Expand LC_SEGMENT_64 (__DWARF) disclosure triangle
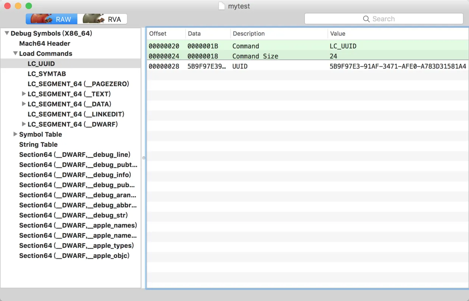 pyautogui.click(x=24, y=124)
